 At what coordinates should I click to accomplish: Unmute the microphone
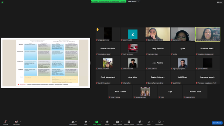5,123
